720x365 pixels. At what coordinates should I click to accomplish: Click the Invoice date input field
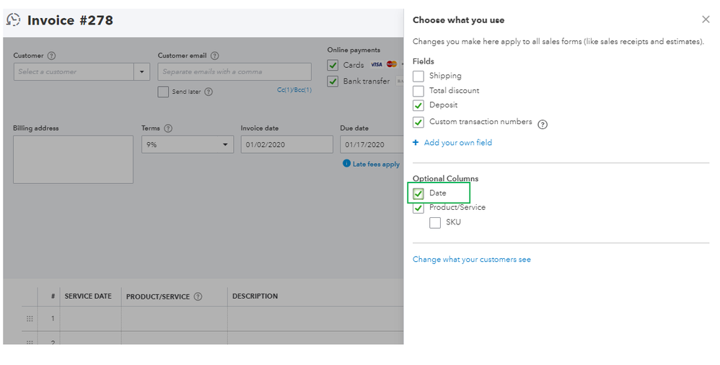tap(286, 145)
